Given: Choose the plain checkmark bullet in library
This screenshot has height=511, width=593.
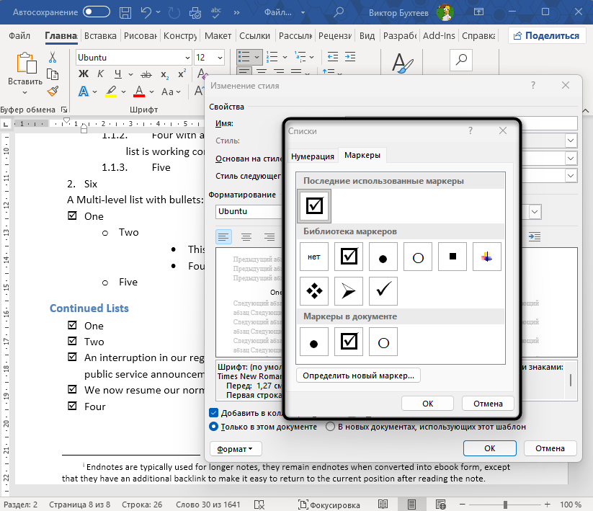Looking at the screenshot, I should [383, 291].
